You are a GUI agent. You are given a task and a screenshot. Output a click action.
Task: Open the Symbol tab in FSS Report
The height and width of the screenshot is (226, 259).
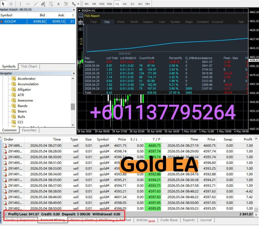pos(175,22)
